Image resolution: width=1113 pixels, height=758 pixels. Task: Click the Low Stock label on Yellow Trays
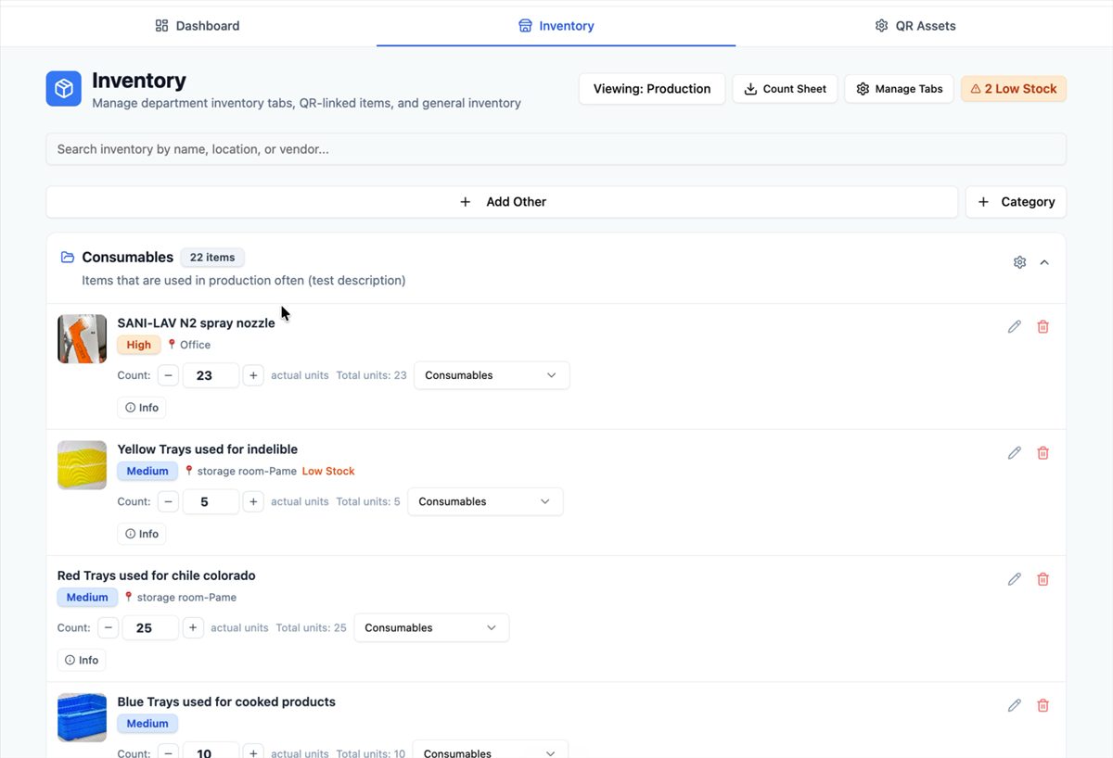click(x=328, y=471)
